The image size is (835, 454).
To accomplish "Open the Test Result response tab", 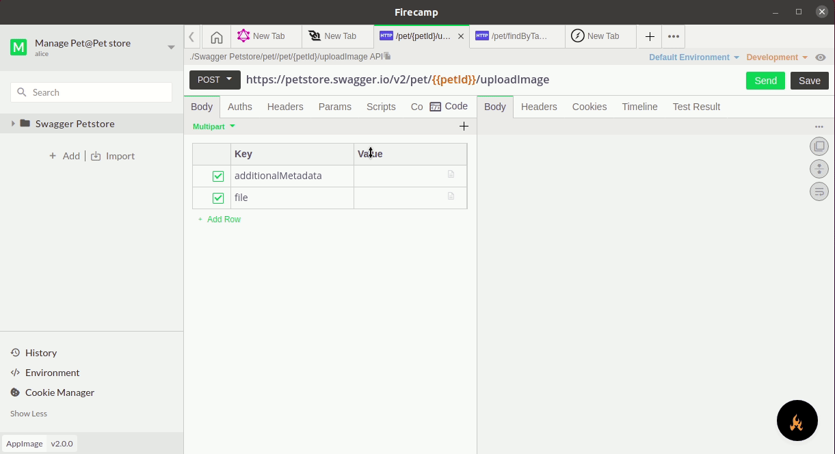I will coord(695,107).
